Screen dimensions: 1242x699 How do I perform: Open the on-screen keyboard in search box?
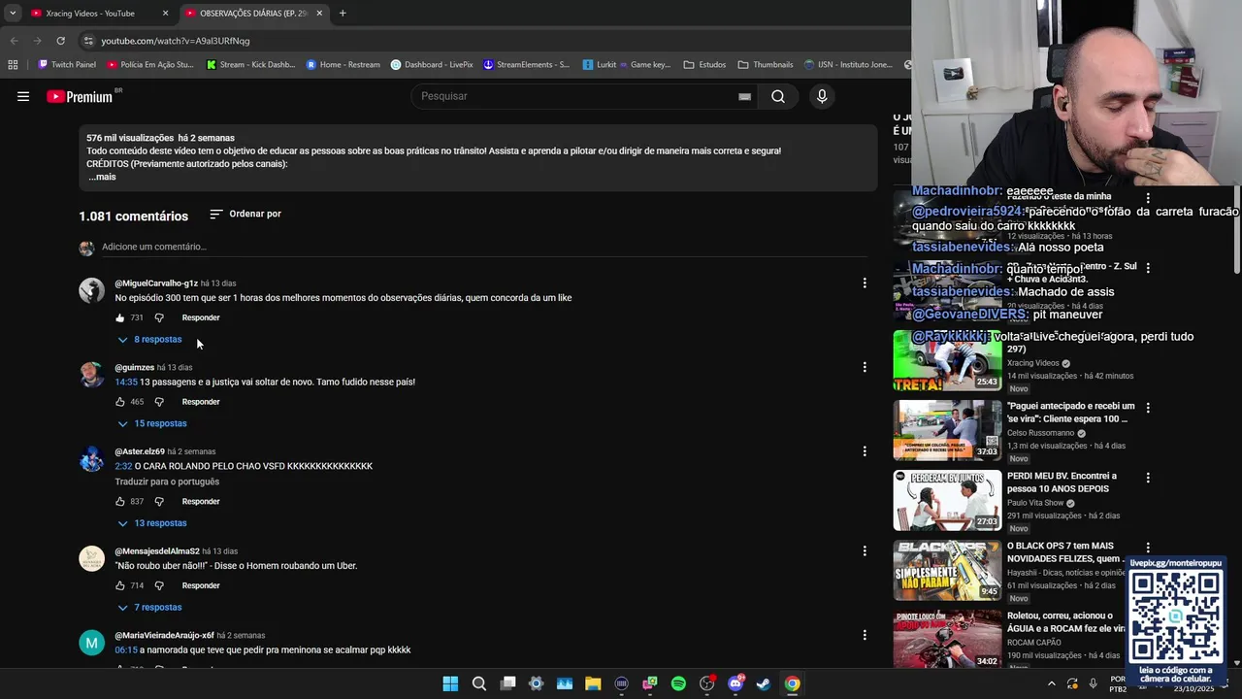744,96
